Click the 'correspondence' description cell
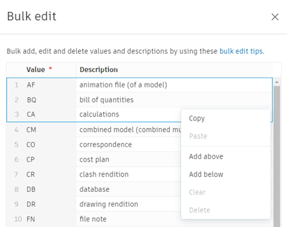The height and width of the screenshot is (227, 287). [x=129, y=145]
